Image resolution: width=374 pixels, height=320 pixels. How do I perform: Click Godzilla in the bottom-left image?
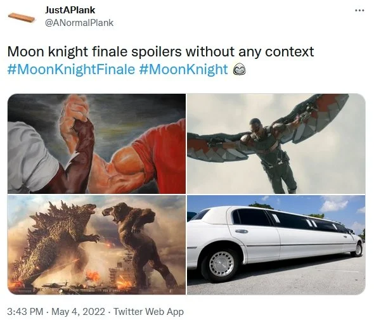56,241
